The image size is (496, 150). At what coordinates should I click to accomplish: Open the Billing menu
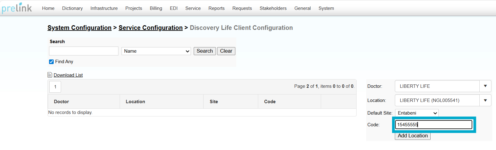point(156,8)
